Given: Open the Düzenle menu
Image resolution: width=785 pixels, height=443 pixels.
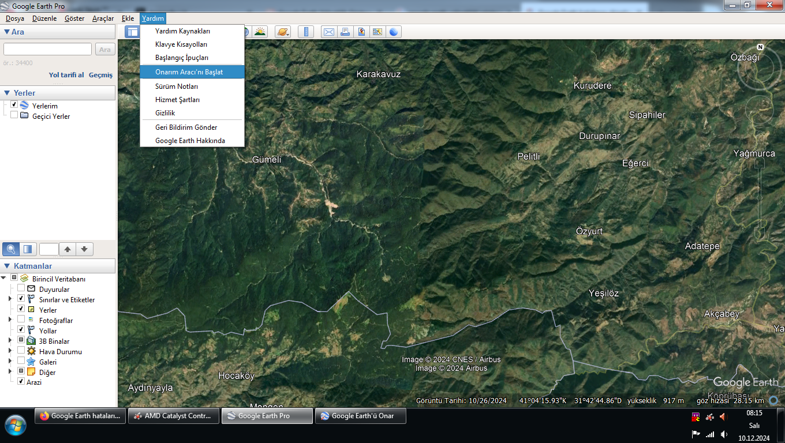Looking at the screenshot, I should 44,18.
